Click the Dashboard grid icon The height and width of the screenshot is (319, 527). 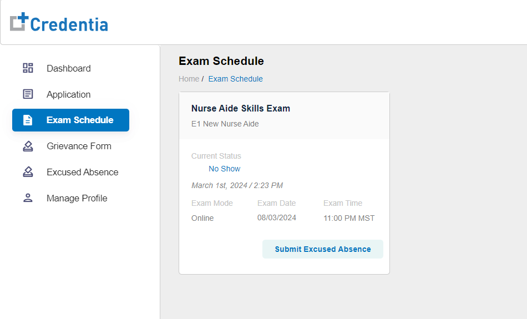click(x=28, y=68)
